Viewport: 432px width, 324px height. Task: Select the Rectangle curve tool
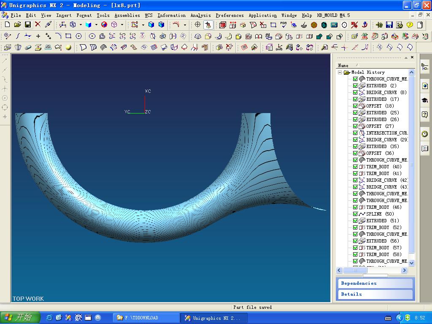click(x=68, y=36)
